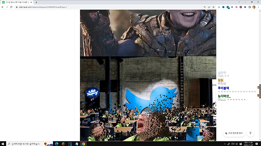Click the system tray pen icon
Viewport: 261px width, 146px height.
tap(229, 144)
